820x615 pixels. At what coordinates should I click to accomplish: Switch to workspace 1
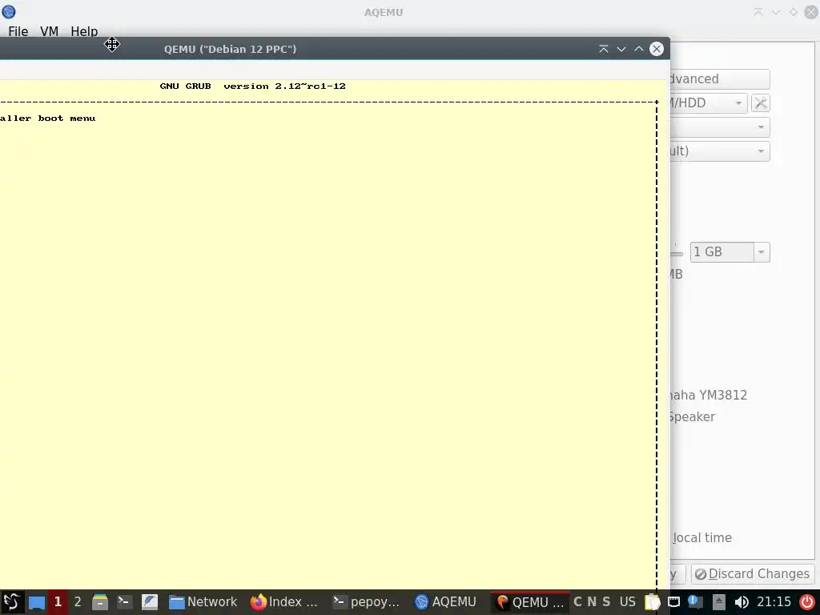(x=58, y=602)
